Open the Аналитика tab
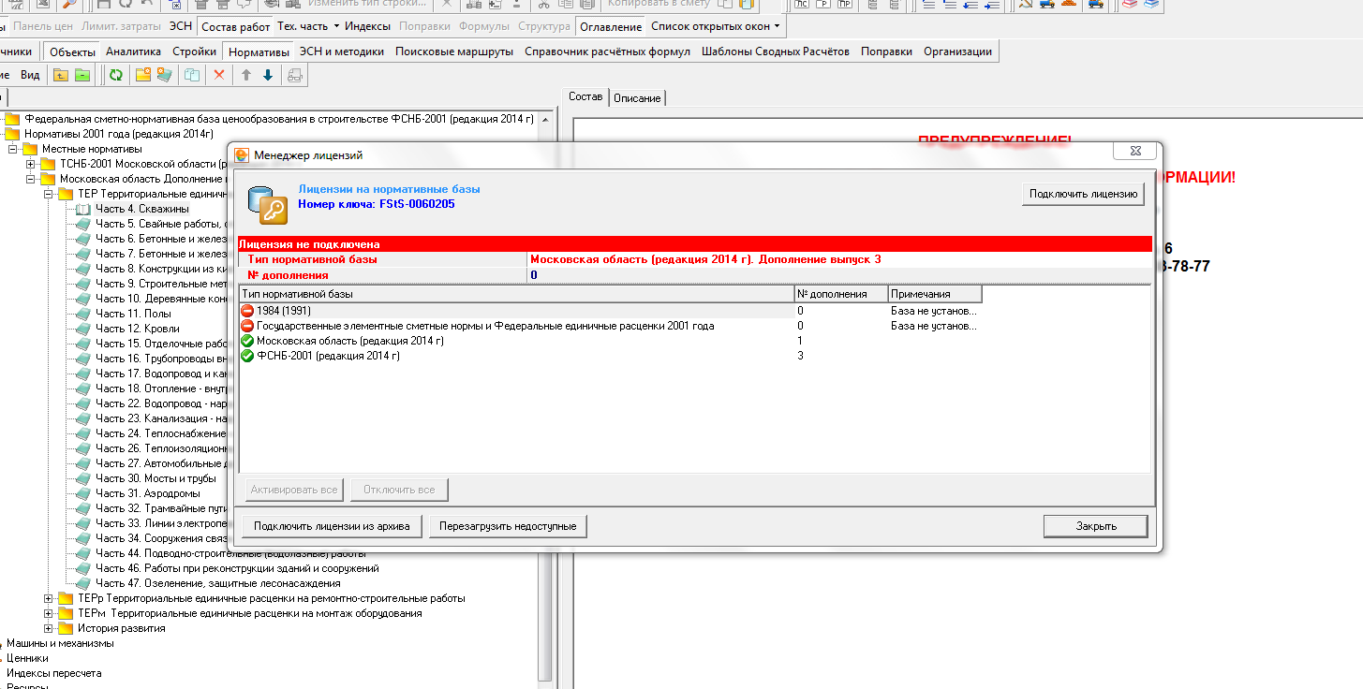The height and width of the screenshot is (689, 1363). [133, 51]
